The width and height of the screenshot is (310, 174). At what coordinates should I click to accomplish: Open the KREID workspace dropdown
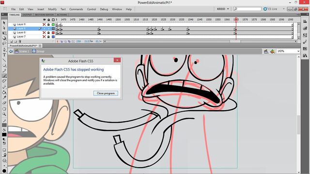[x=223, y=9]
